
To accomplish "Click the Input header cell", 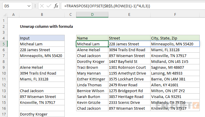I will 42,38.
